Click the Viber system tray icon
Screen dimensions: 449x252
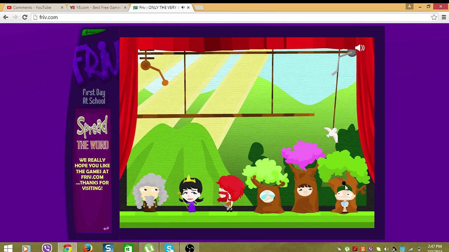point(370,249)
